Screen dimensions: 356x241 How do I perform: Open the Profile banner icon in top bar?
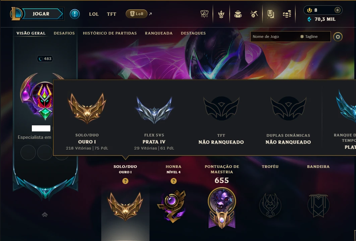pyautogui.click(x=271, y=14)
